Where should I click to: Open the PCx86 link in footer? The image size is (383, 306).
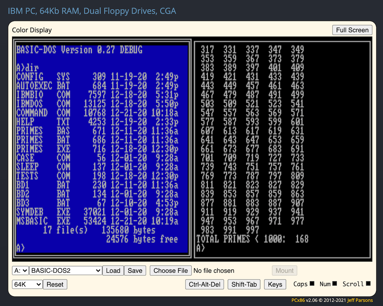298,300
